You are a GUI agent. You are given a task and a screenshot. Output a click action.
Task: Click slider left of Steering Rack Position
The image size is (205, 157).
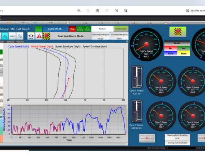click(x=147, y=138)
